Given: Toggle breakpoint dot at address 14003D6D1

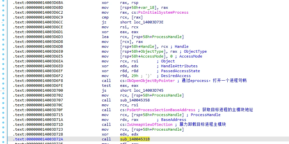Looking at the screenshot, I should pyautogui.click(x=3, y=30).
